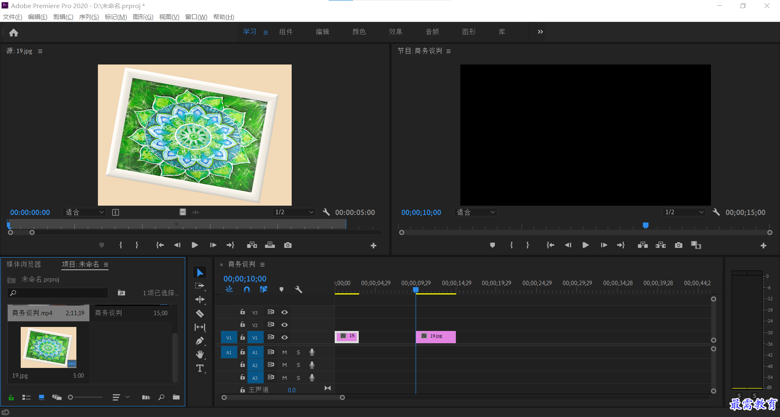Select the Pen tool

(x=200, y=341)
